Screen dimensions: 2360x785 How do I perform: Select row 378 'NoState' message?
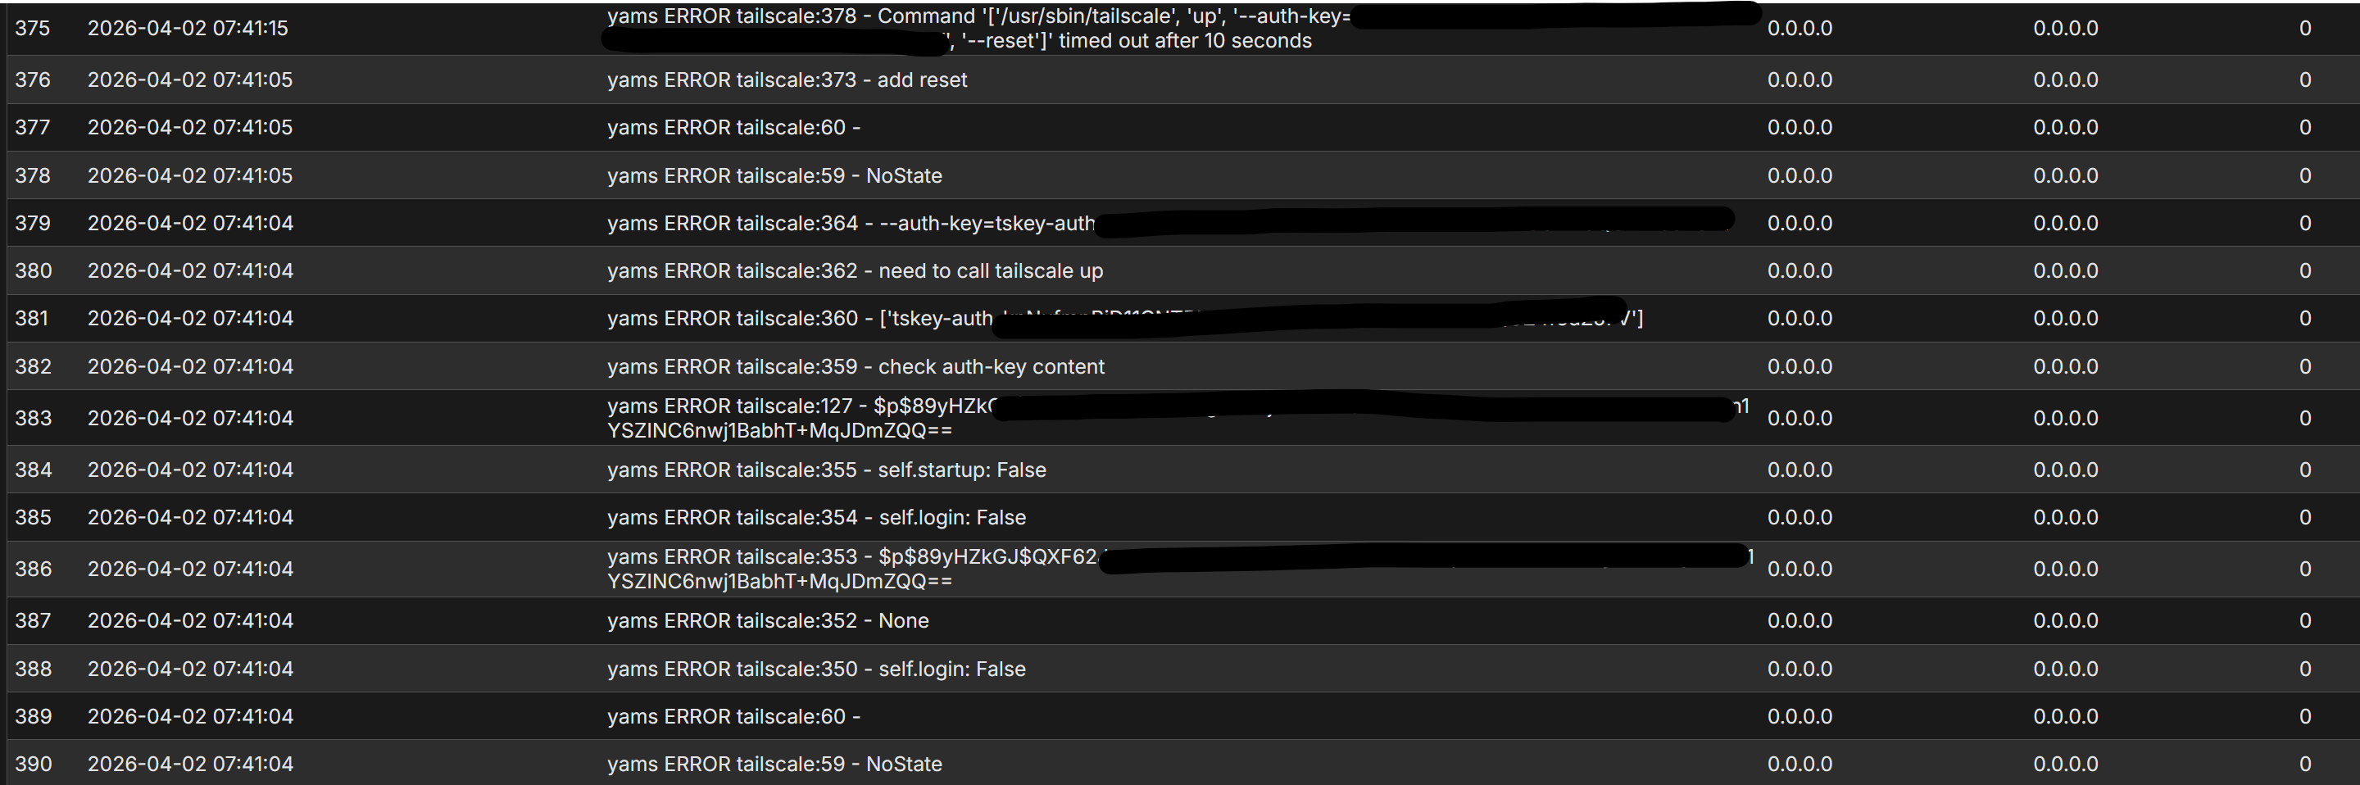[x=774, y=176]
